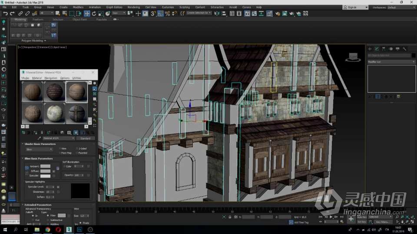The image size is (417, 234).
Task: Enable the 2-Sided checkbox
Action: tap(77, 149)
